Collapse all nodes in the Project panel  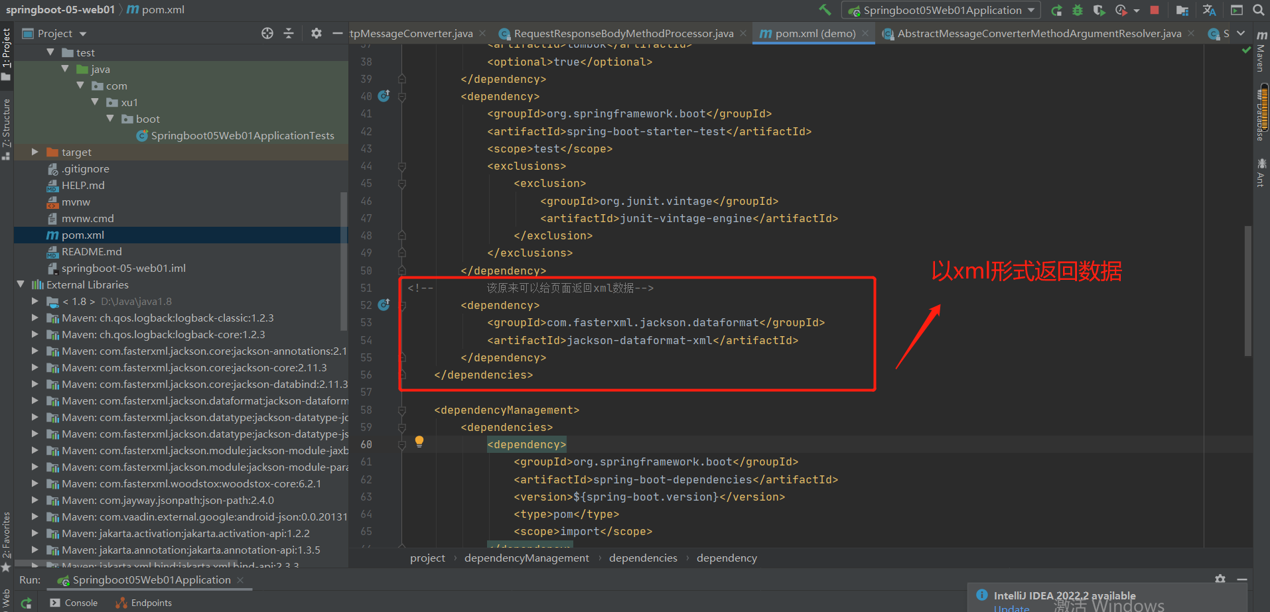tap(289, 33)
